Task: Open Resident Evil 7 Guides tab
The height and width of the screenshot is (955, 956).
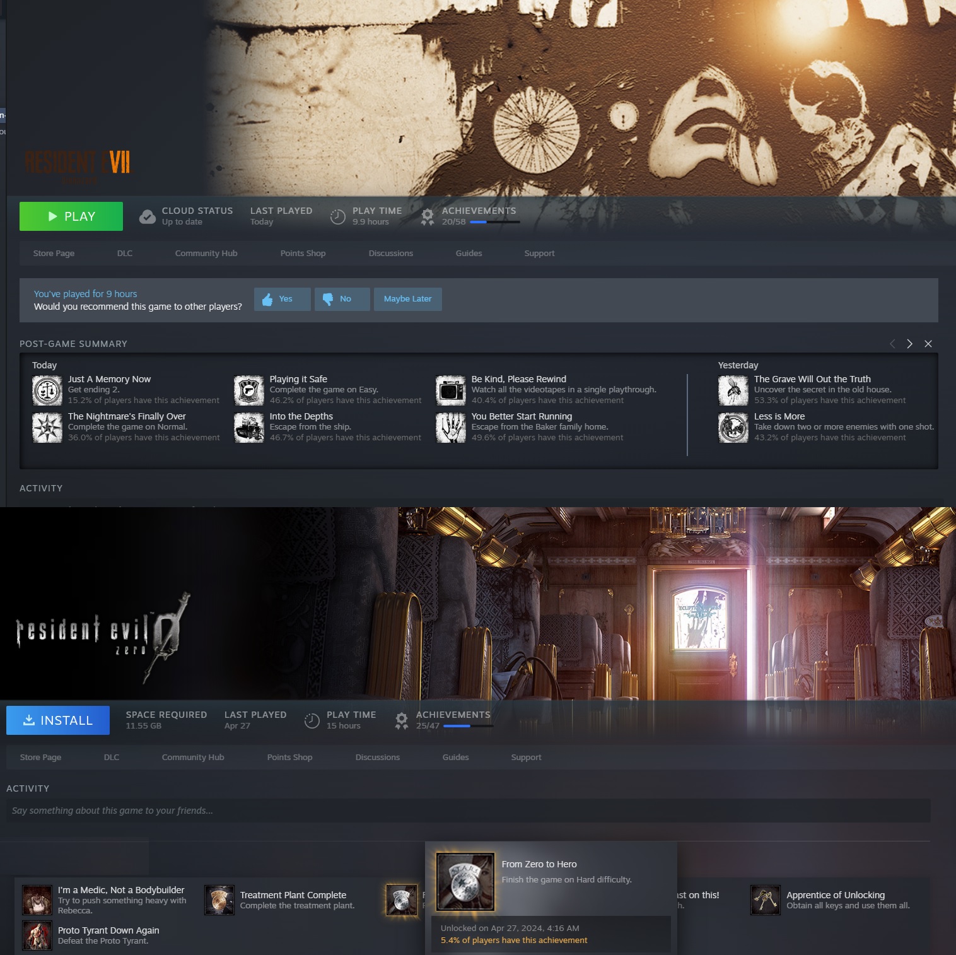Action: (x=469, y=254)
